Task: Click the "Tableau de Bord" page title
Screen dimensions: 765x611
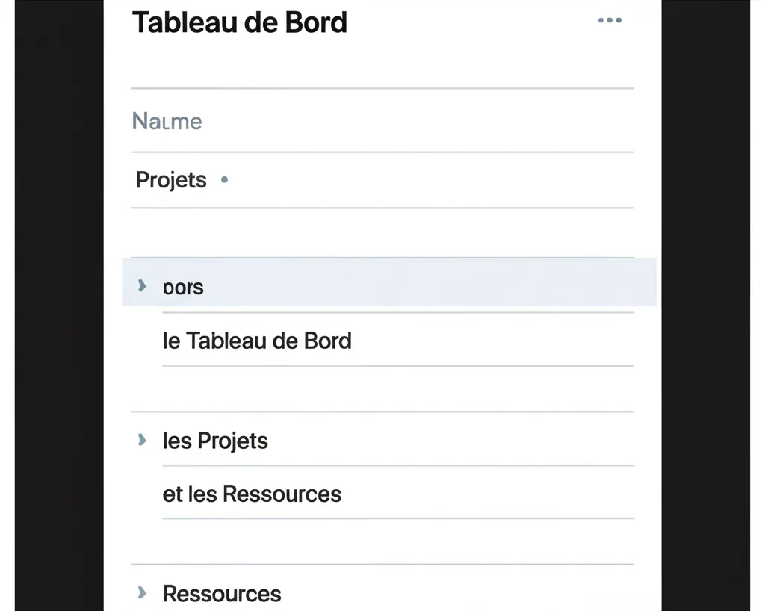Action: point(240,22)
